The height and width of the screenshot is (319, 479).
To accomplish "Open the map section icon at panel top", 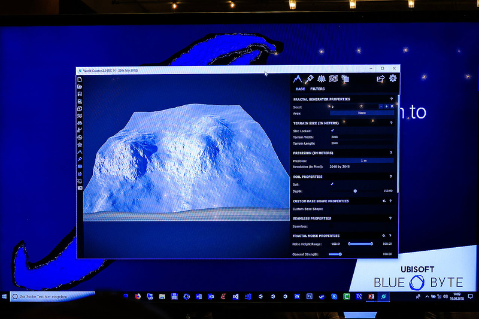I will click(x=334, y=79).
